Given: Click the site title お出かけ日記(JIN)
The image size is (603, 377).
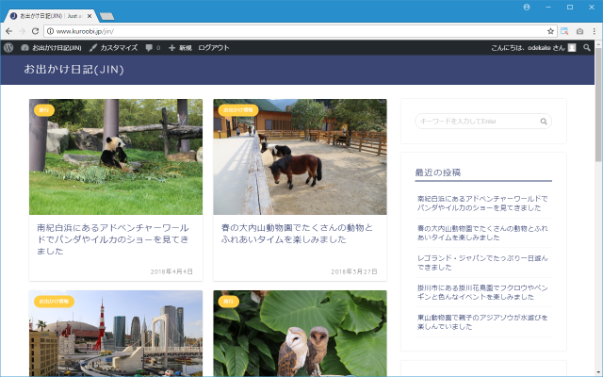Looking at the screenshot, I should click(73, 69).
